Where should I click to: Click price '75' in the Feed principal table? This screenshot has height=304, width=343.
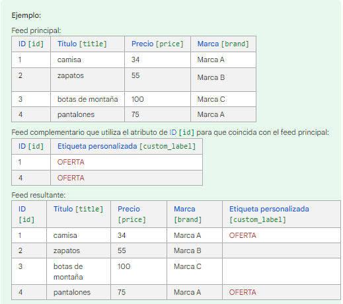click(x=135, y=114)
